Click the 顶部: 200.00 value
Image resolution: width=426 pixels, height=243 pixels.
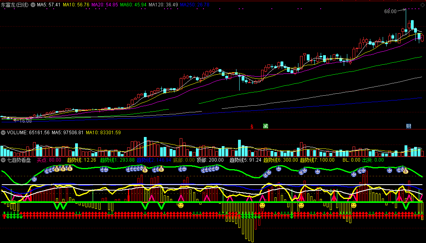[x=210, y=160]
